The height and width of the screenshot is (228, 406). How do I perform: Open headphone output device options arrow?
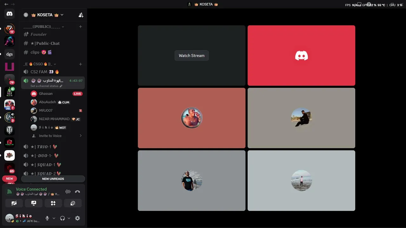(x=69, y=218)
